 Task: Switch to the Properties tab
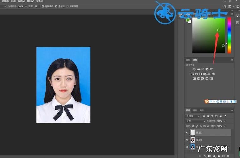click(x=188, y=60)
